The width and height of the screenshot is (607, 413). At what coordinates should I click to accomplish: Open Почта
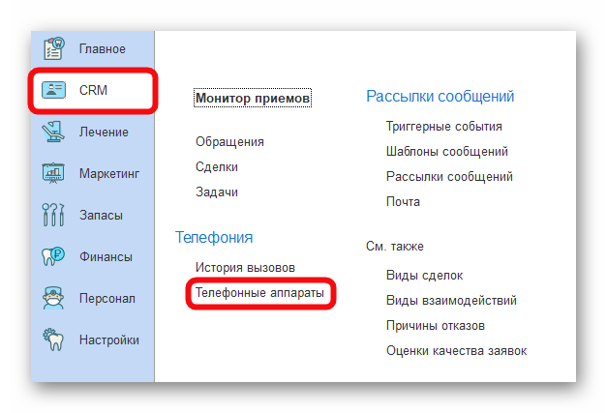pos(403,202)
